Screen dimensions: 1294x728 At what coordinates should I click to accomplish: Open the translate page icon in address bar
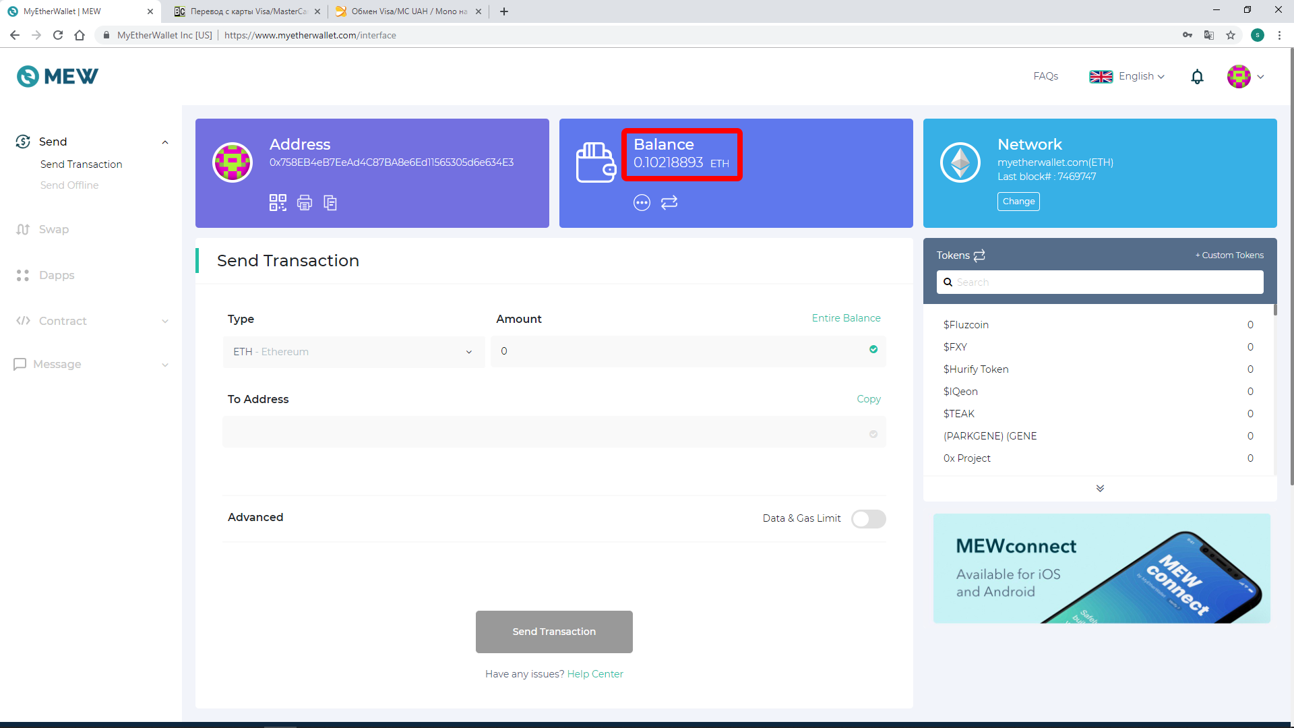coord(1209,35)
